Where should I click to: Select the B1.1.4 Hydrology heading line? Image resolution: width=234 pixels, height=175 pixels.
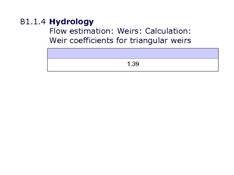coord(57,22)
